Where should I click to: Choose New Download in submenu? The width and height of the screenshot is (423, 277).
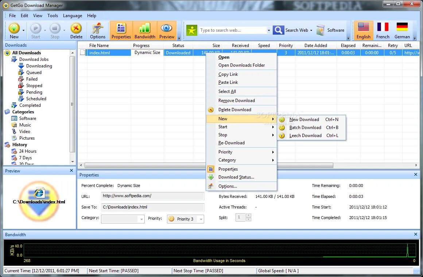click(311, 120)
